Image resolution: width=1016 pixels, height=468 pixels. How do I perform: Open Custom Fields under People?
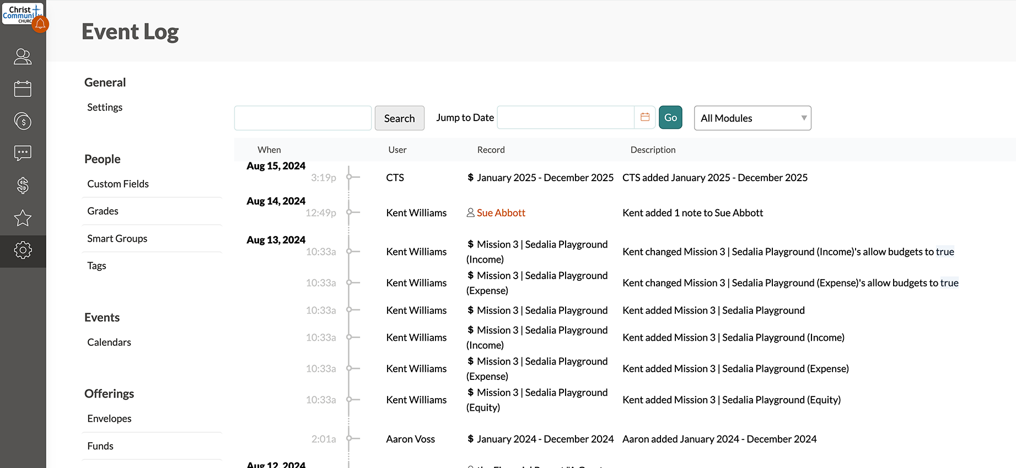(118, 184)
